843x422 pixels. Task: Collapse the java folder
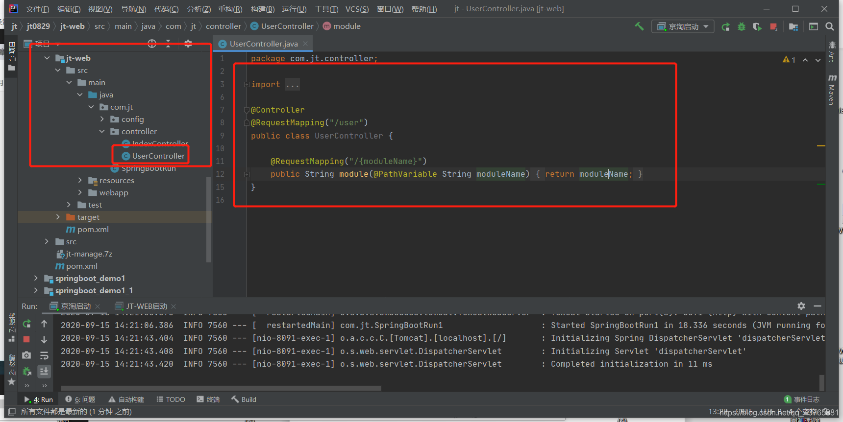80,94
